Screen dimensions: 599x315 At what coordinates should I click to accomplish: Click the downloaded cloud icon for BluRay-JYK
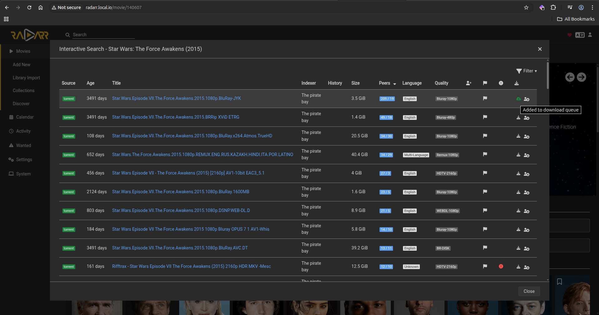coord(518,99)
